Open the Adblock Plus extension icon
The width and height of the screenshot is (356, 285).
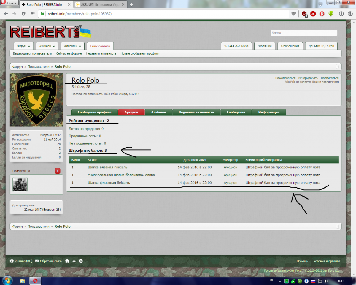[x=313, y=14]
